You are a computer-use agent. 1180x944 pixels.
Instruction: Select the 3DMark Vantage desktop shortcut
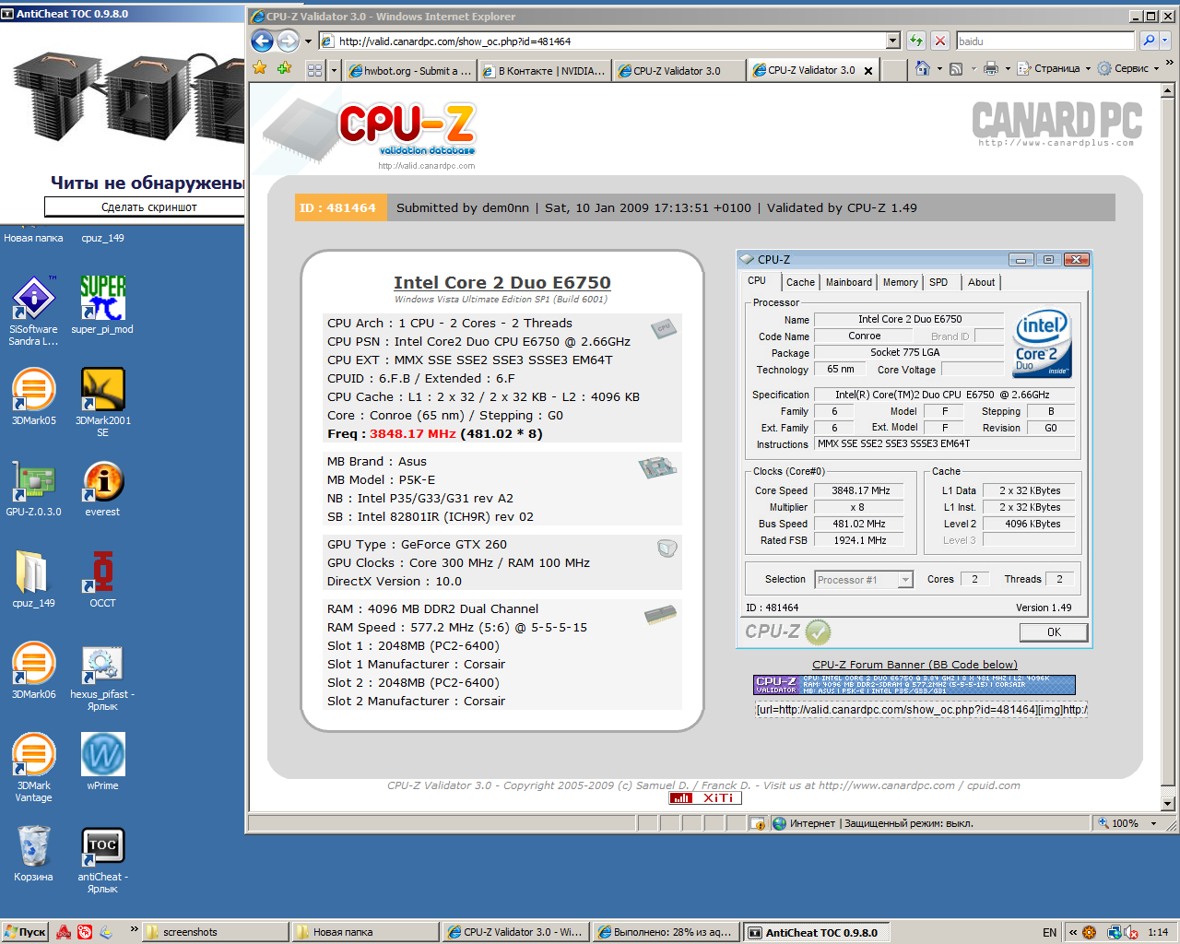(33, 768)
